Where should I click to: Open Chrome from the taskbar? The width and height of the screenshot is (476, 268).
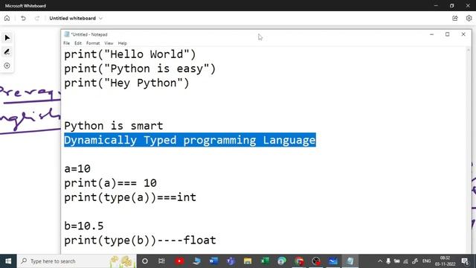[299, 261]
